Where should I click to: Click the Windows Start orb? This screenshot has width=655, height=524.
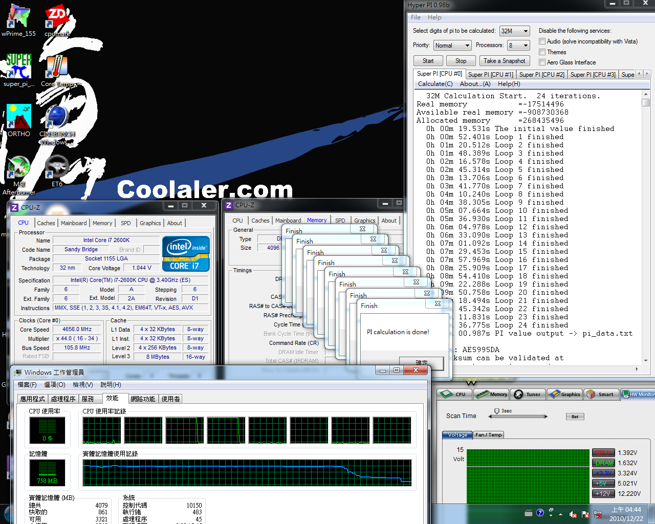8,514
